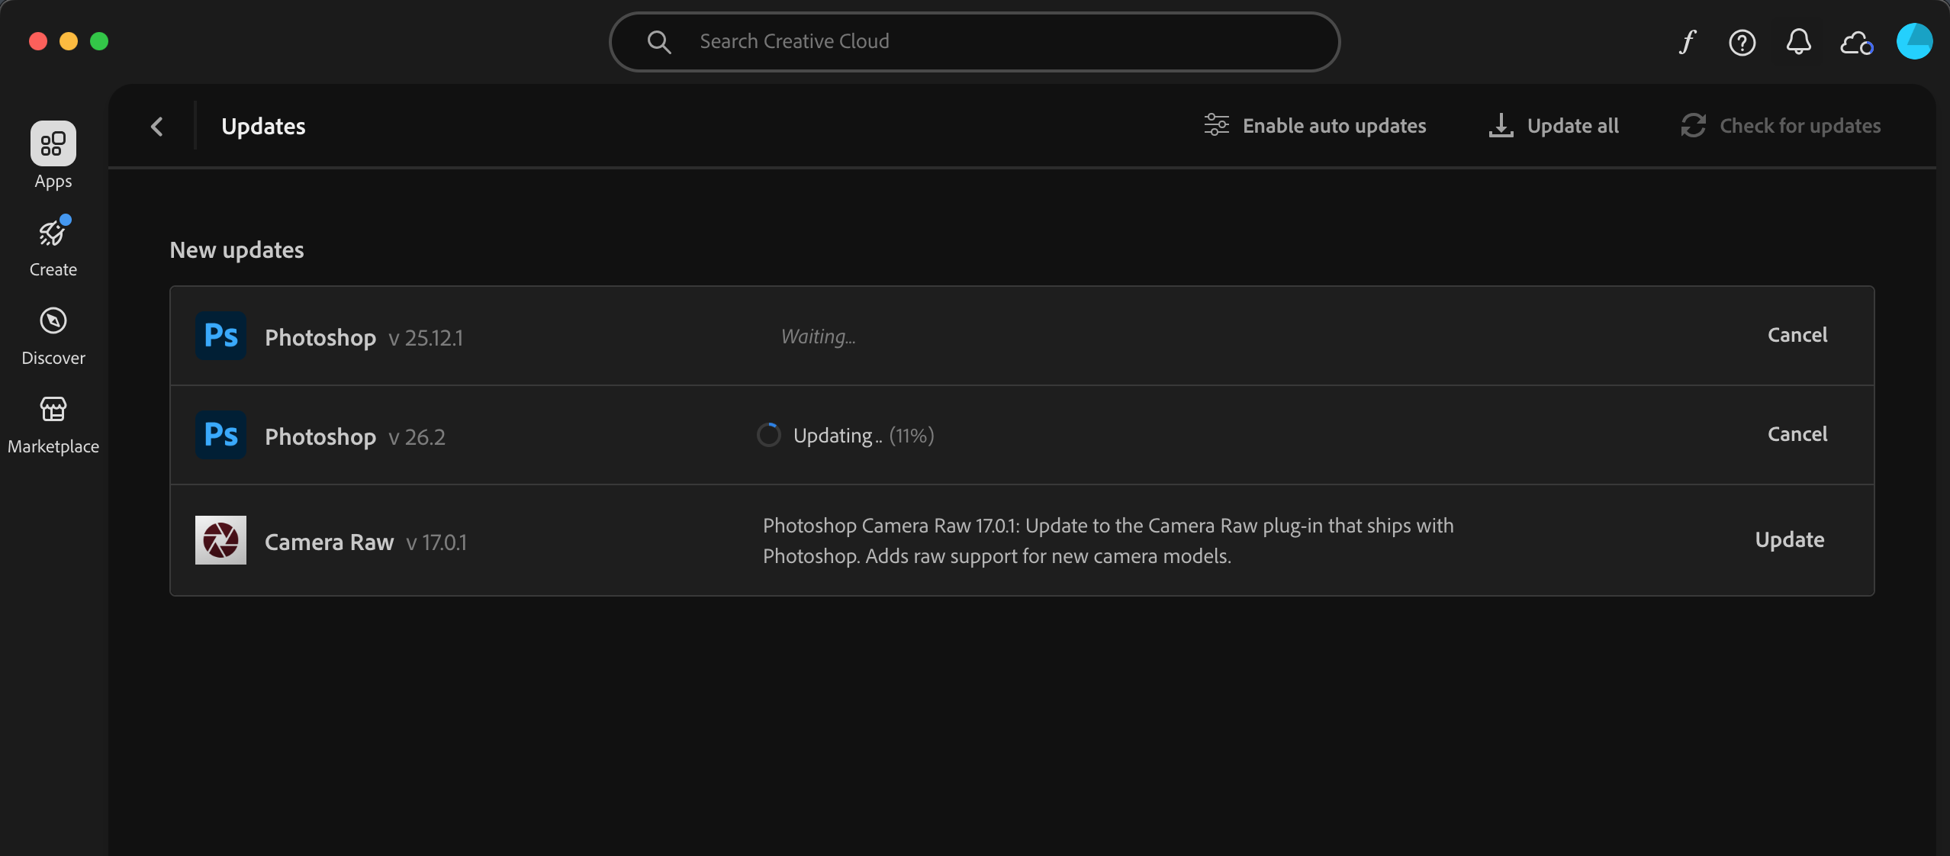Viewport: 1950px width, 856px height.
Task: Click the Updating progress spinner
Action: pyautogui.click(x=768, y=435)
